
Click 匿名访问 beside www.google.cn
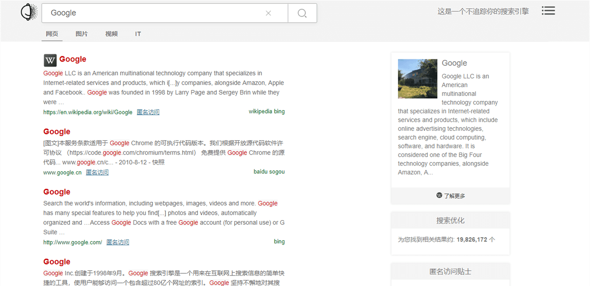97,172
